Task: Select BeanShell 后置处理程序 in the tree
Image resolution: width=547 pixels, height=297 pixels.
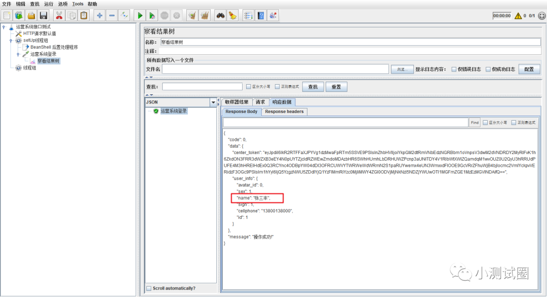Action: coord(54,47)
